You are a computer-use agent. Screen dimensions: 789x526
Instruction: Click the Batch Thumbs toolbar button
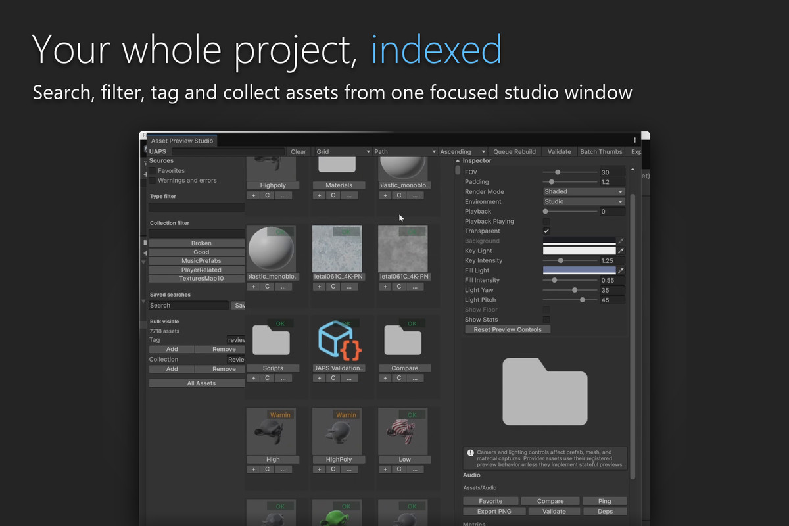[x=601, y=152]
